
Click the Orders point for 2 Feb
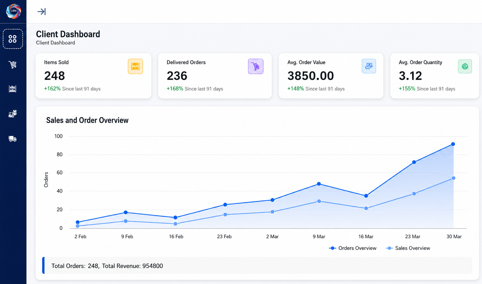tap(78, 222)
